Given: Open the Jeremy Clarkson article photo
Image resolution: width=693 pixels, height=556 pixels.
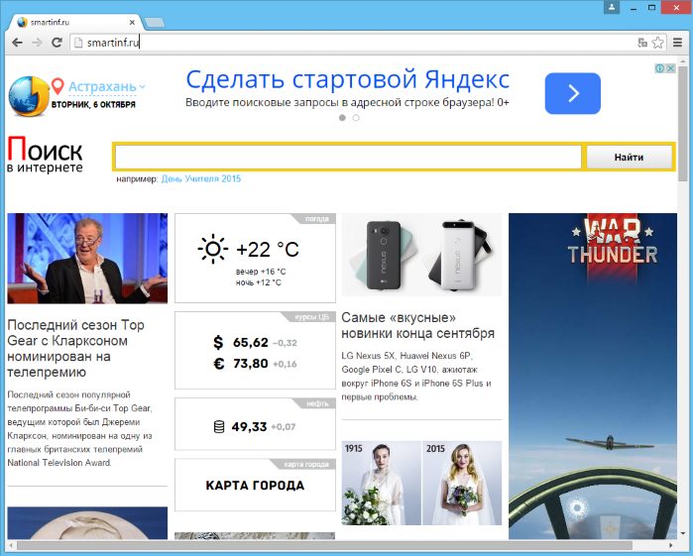Looking at the screenshot, I should [x=87, y=259].
